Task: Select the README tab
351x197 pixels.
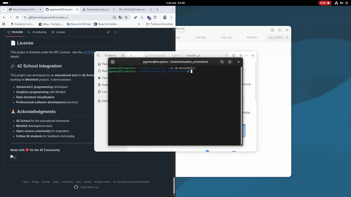Action: (15, 32)
